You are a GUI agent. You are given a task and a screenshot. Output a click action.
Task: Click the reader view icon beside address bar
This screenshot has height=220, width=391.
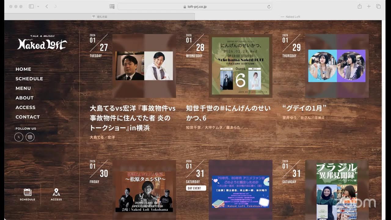coord(112,6)
